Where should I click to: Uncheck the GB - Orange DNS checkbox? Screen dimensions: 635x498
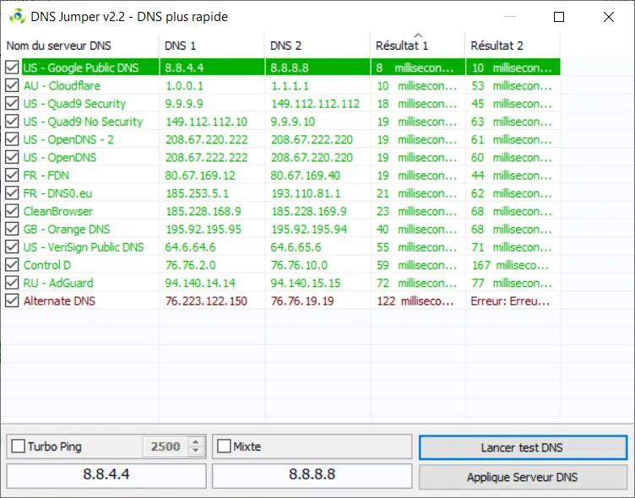pos(12,229)
